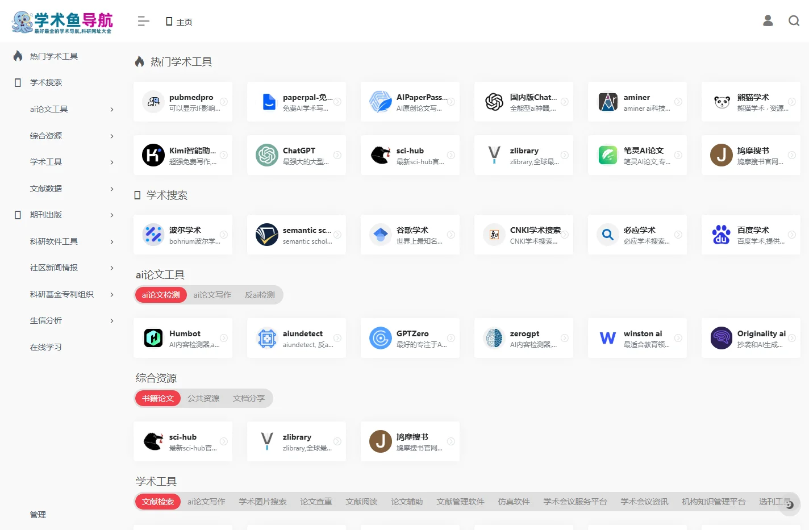Screen dimensions: 809x530
Task: Open the 熊猫学术 panda icon
Action: tap(722, 102)
